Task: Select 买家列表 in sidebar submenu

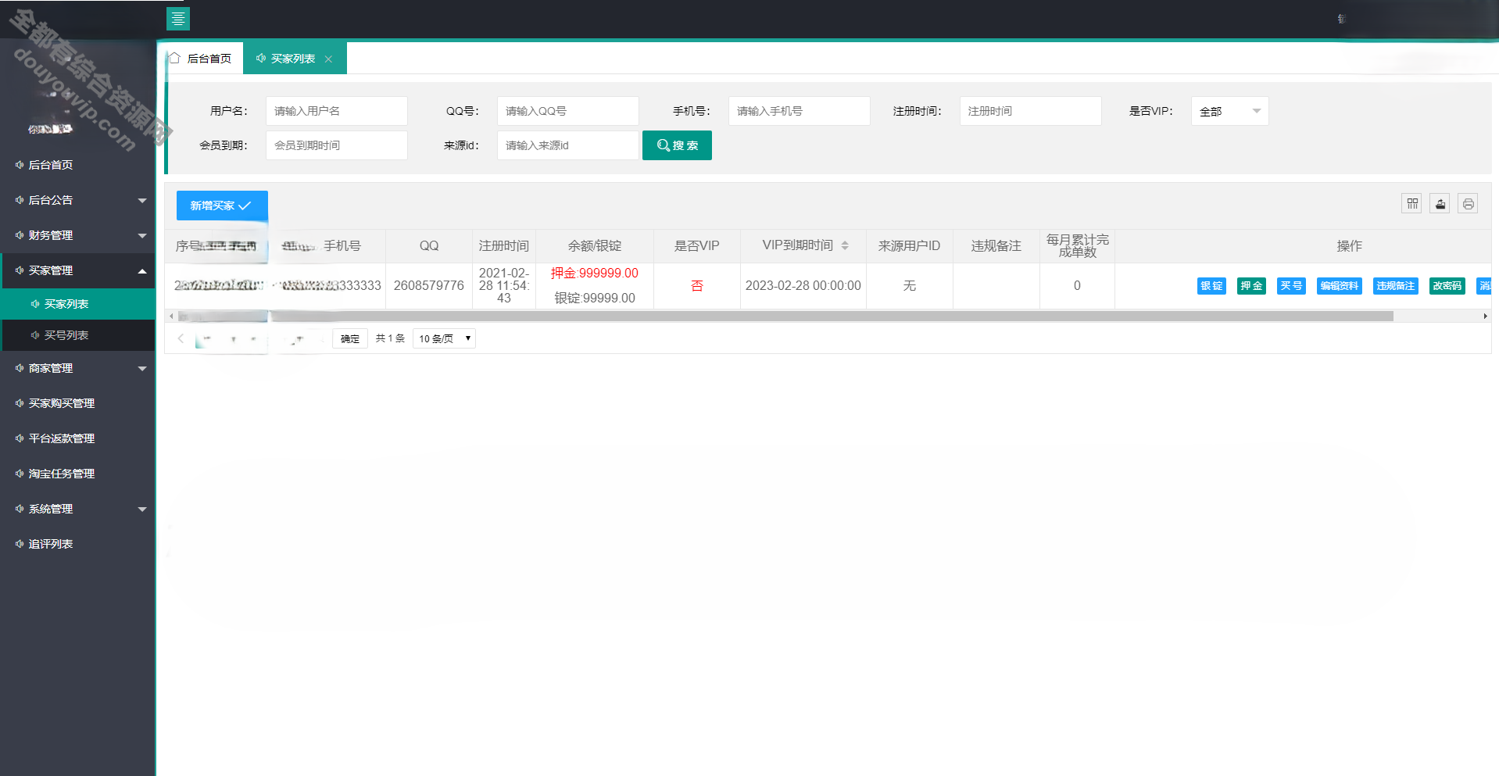Action: pyautogui.click(x=78, y=304)
